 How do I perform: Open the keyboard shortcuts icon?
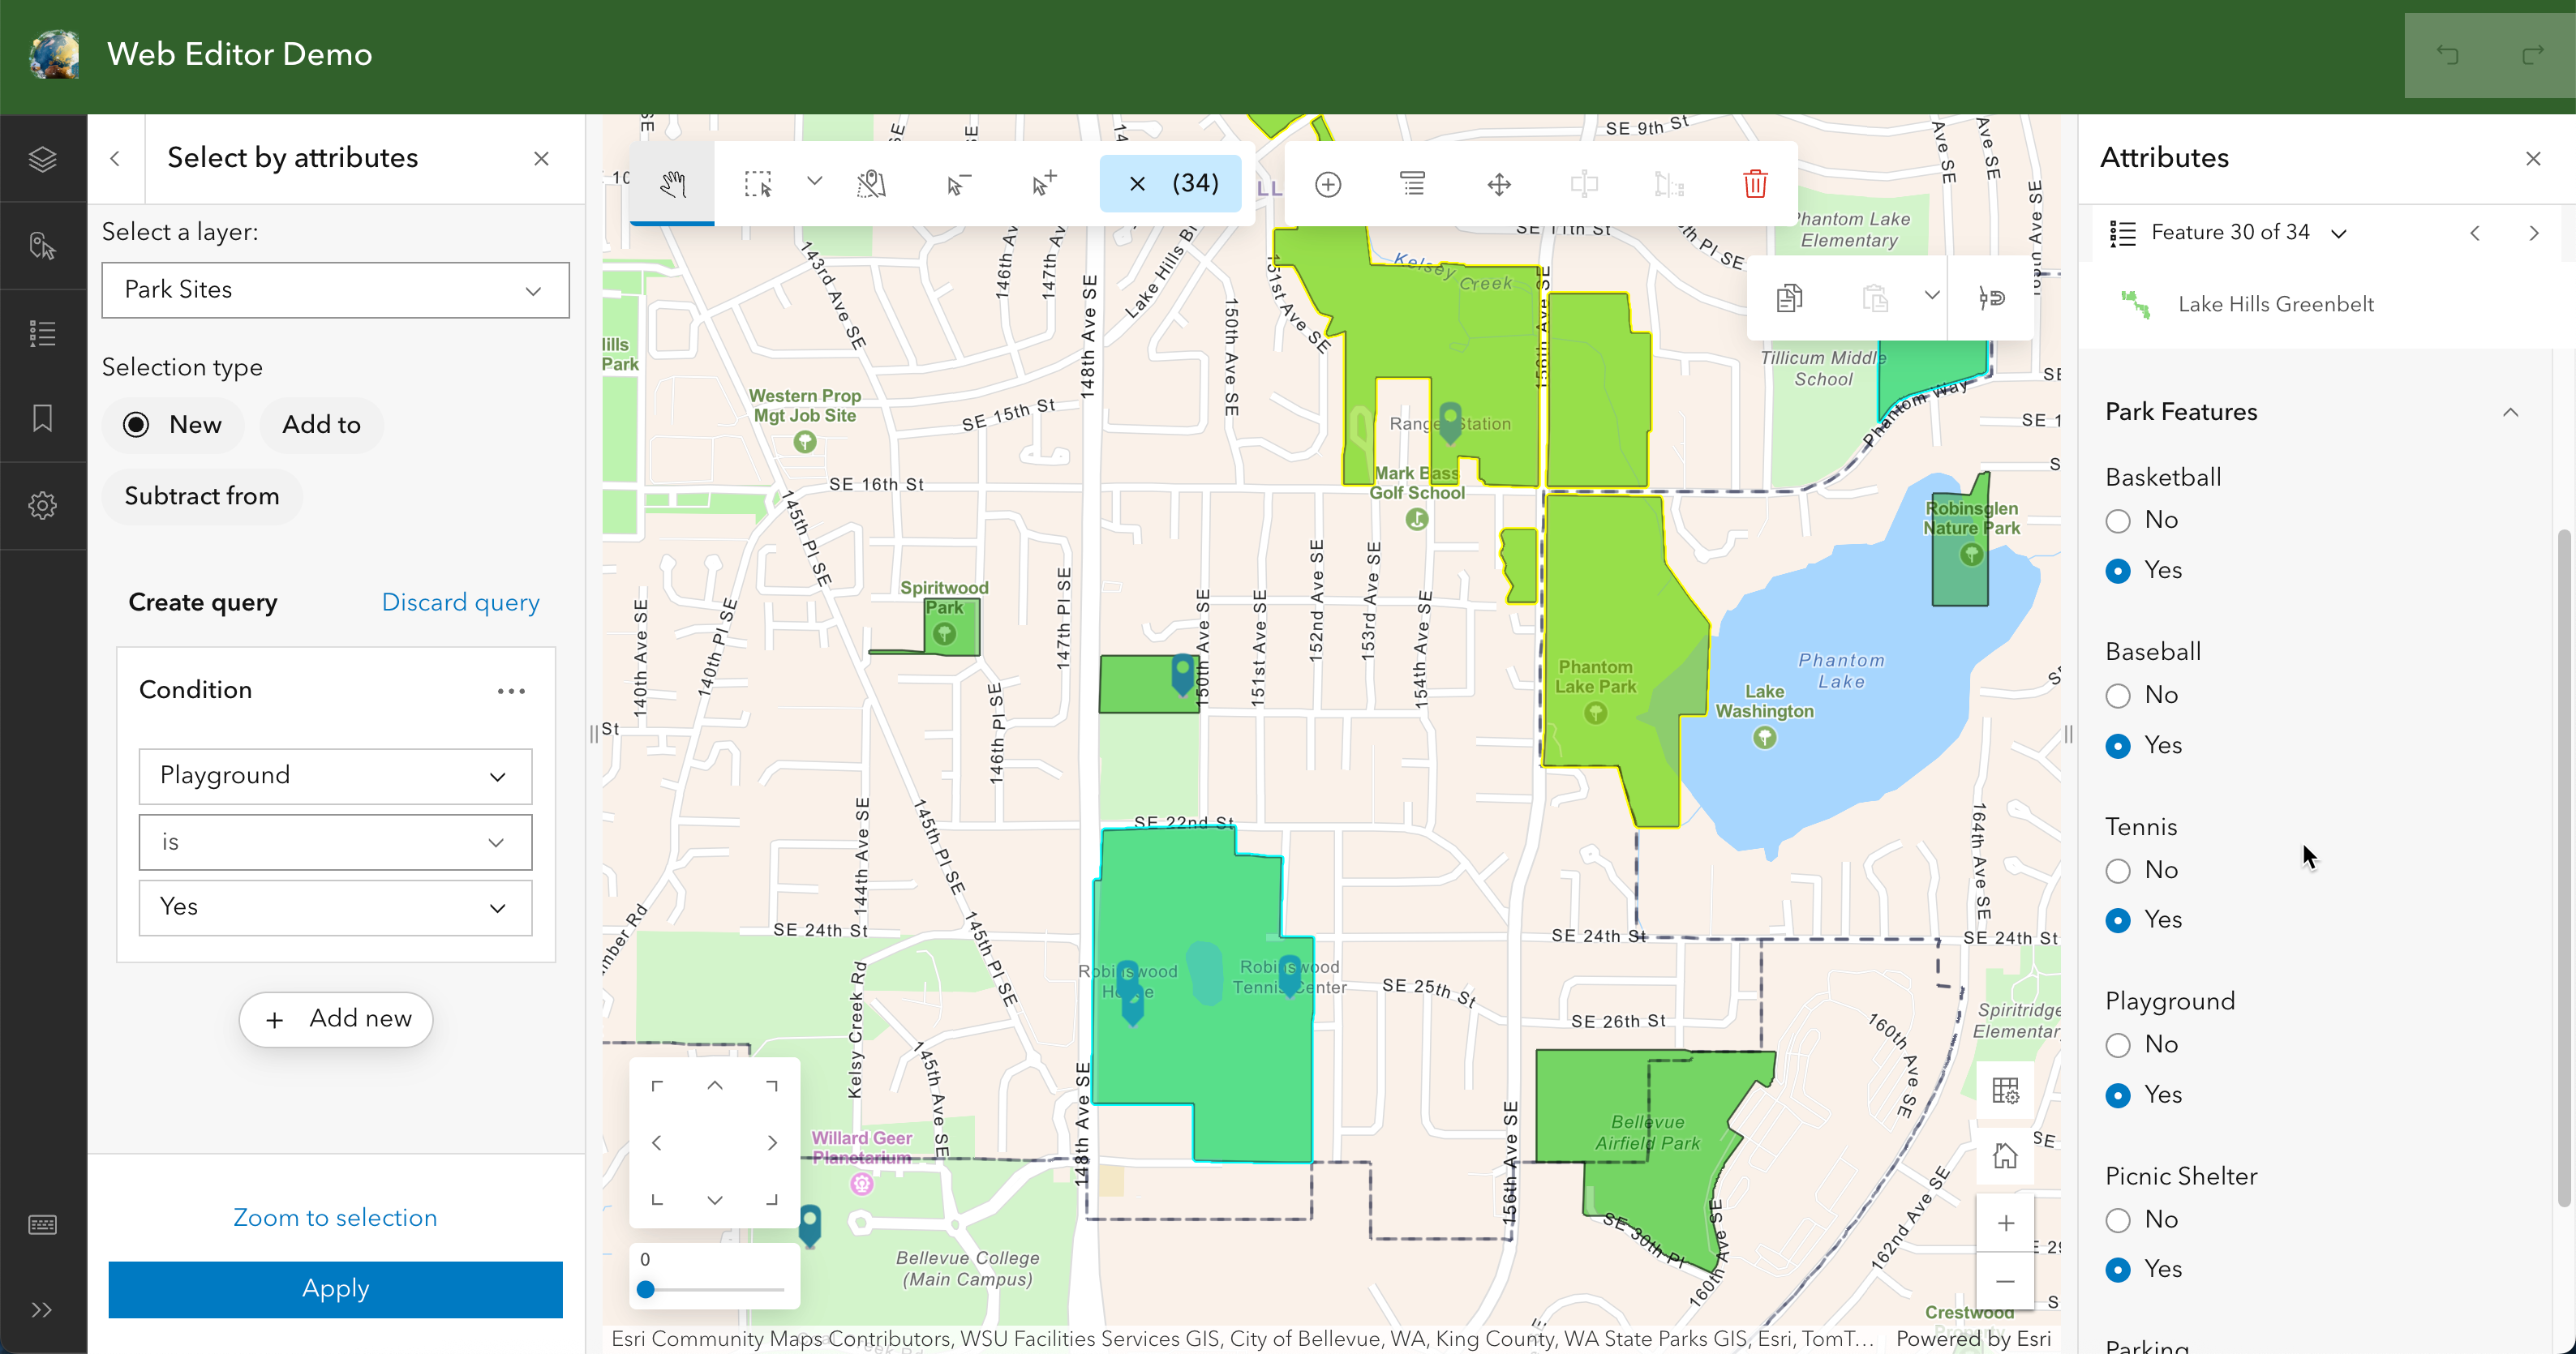pyautogui.click(x=42, y=1225)
